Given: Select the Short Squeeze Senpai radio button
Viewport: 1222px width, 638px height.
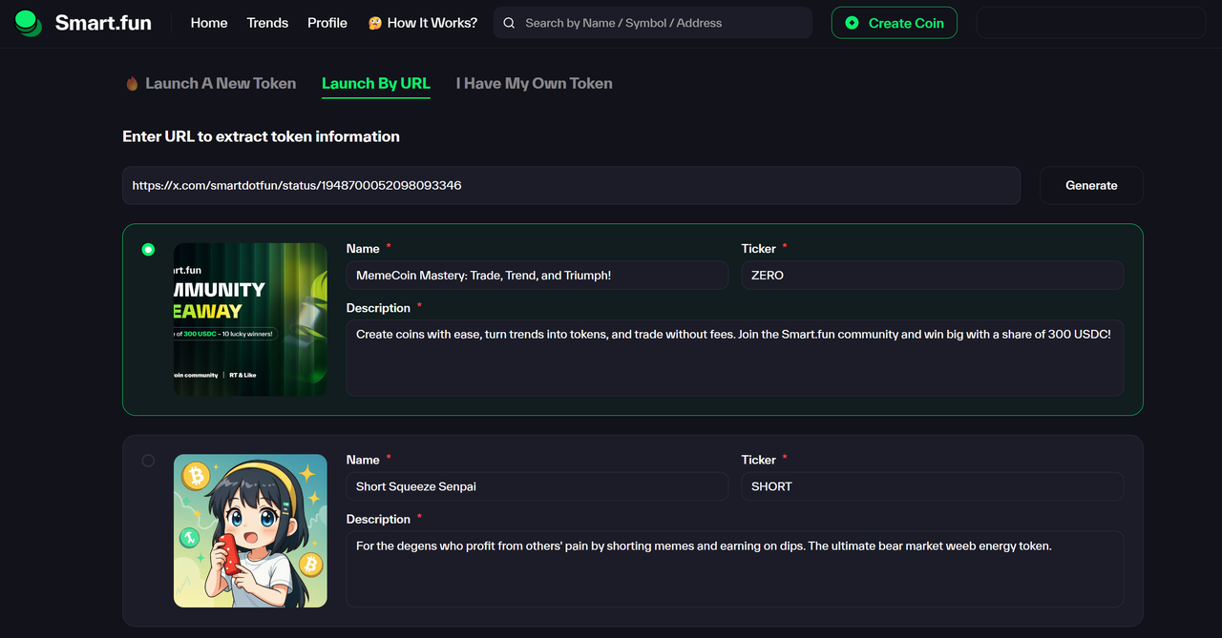Looking at the screenshot, I should click(x=148, y=461).
